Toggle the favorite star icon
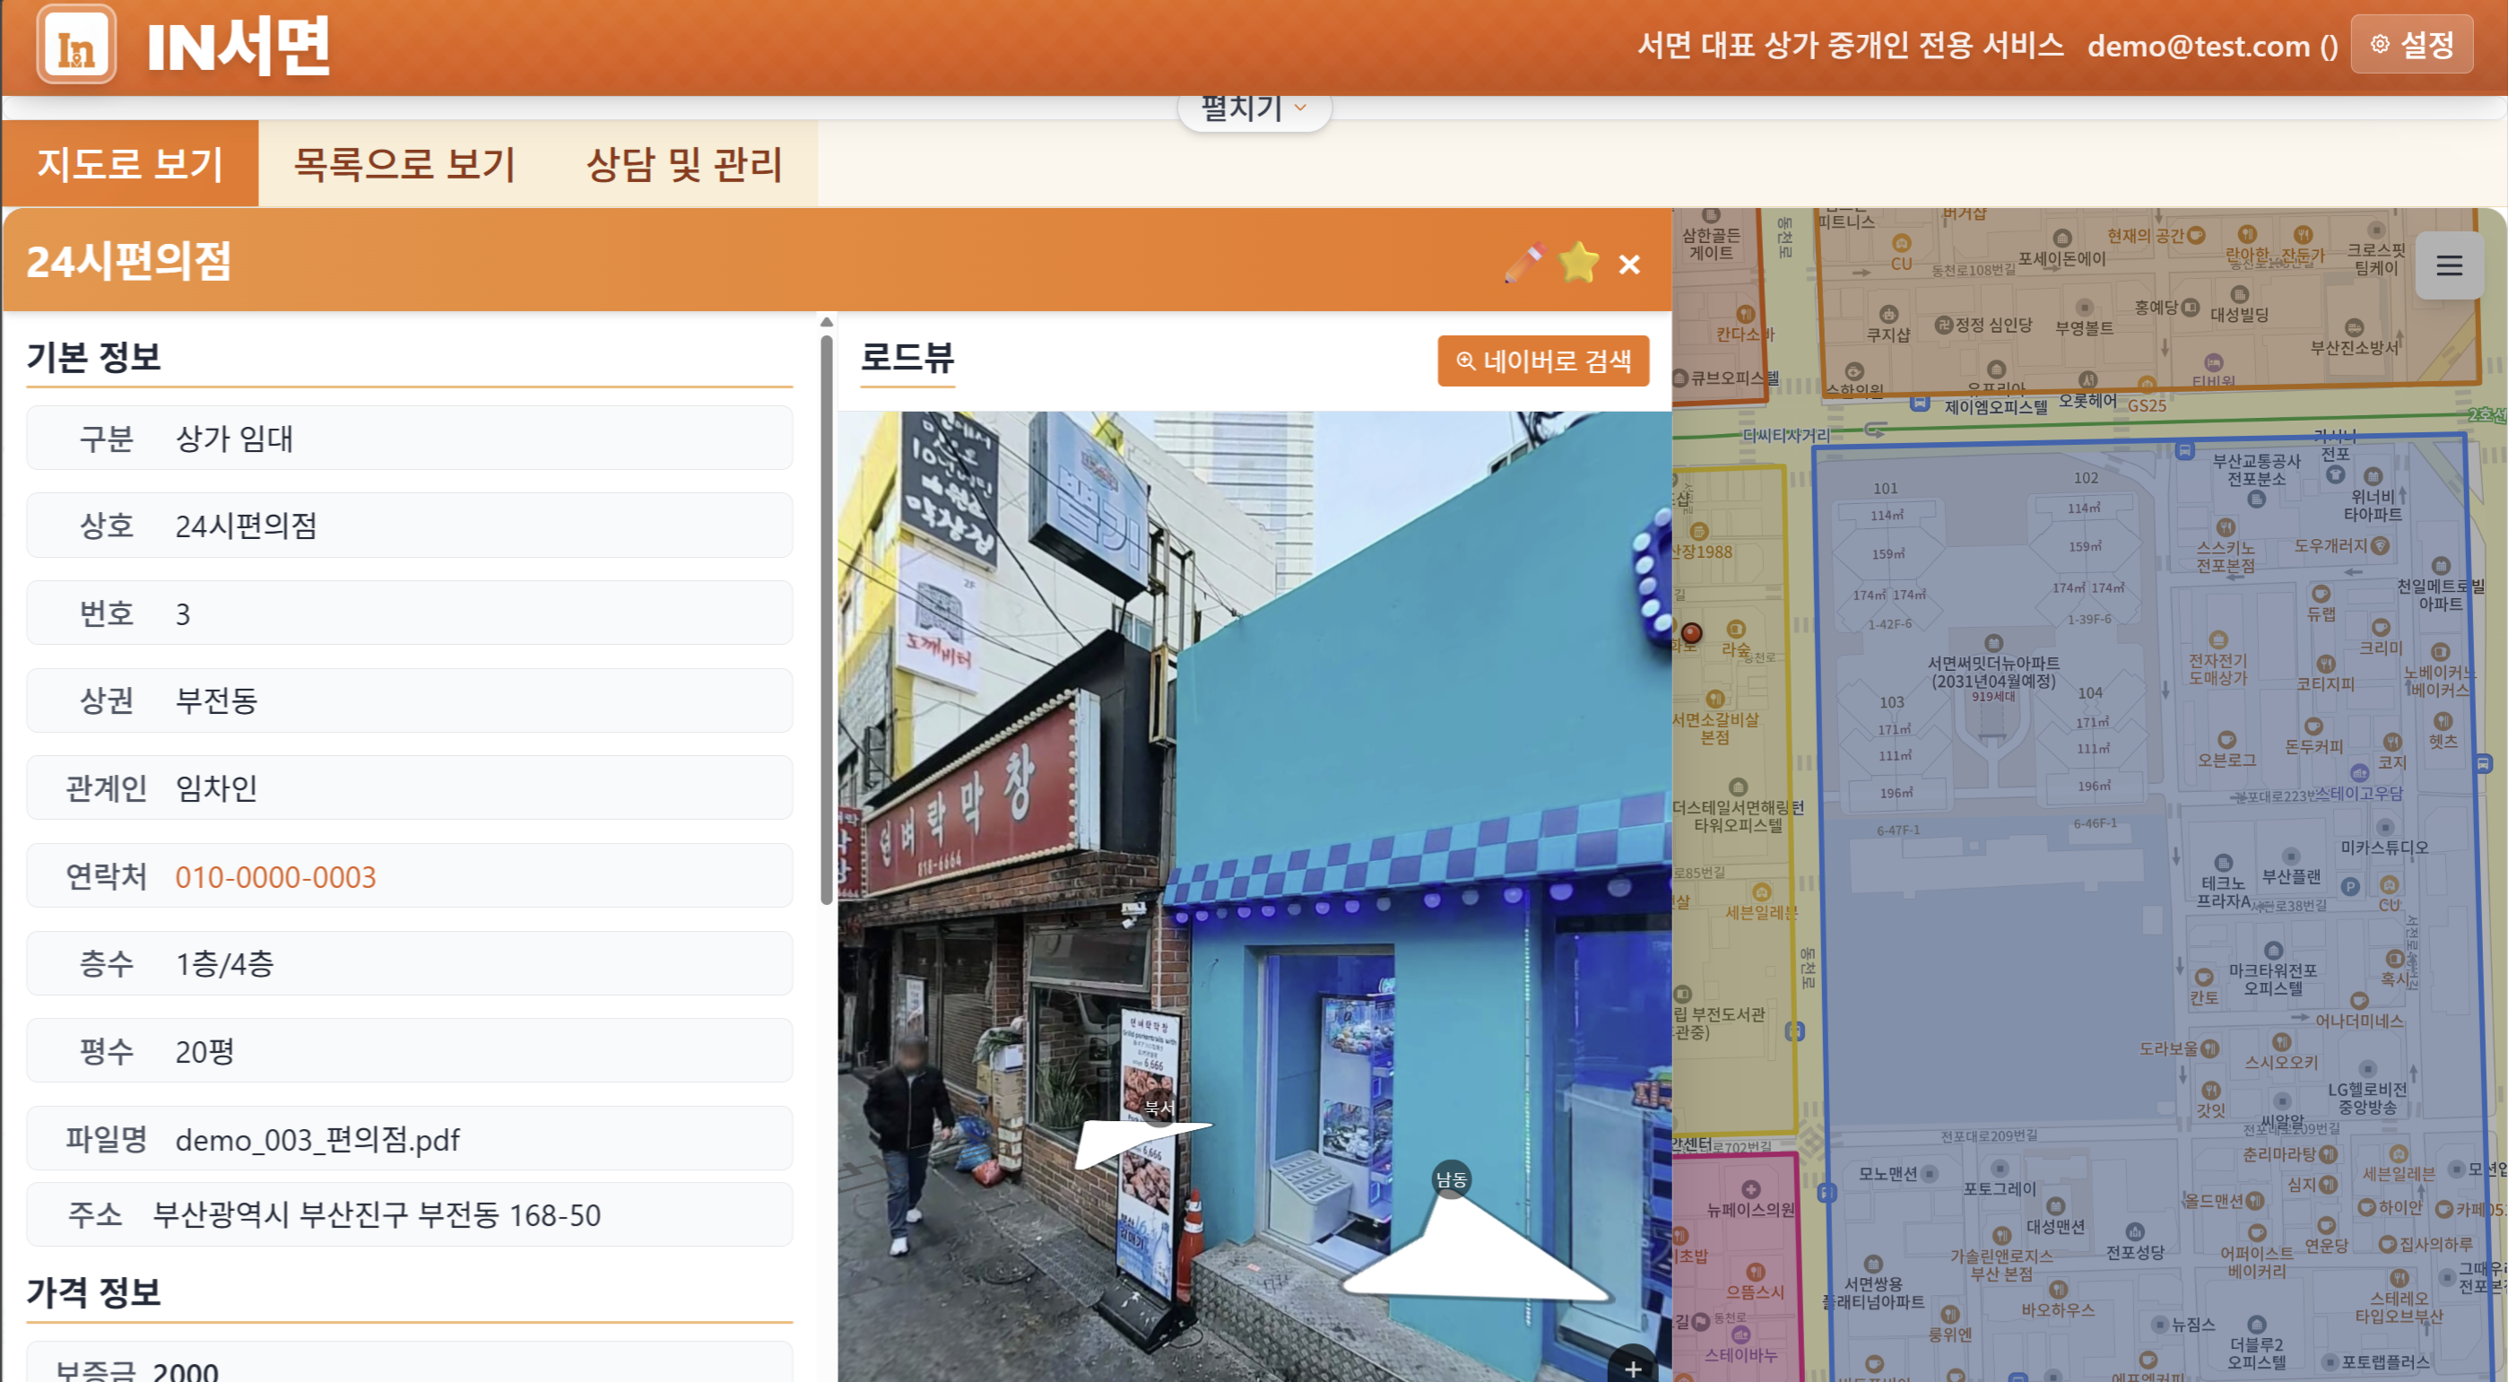2508x1382 pixels. click(1578, 263)
